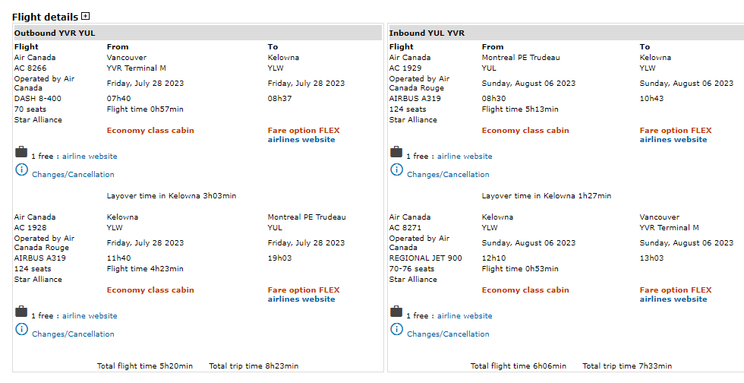Click info icon for inbound AC 8271

396,329
